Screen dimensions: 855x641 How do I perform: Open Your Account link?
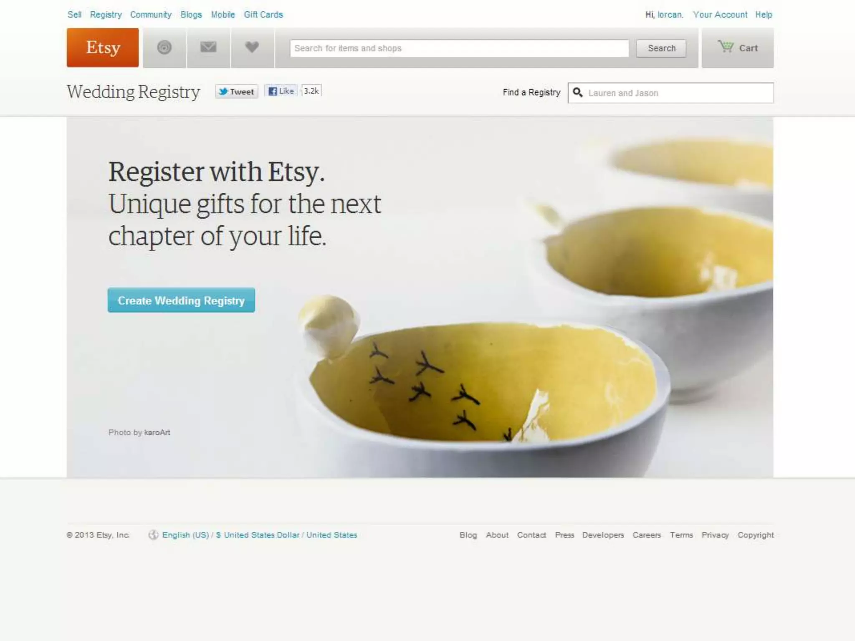pyautogui.click(x=720, y=15)
